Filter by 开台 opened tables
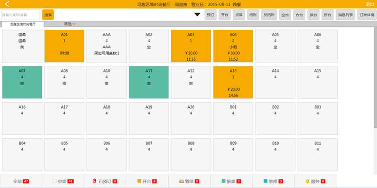The height and width of the screenshot is (188, 377). [x=147, y=181]
